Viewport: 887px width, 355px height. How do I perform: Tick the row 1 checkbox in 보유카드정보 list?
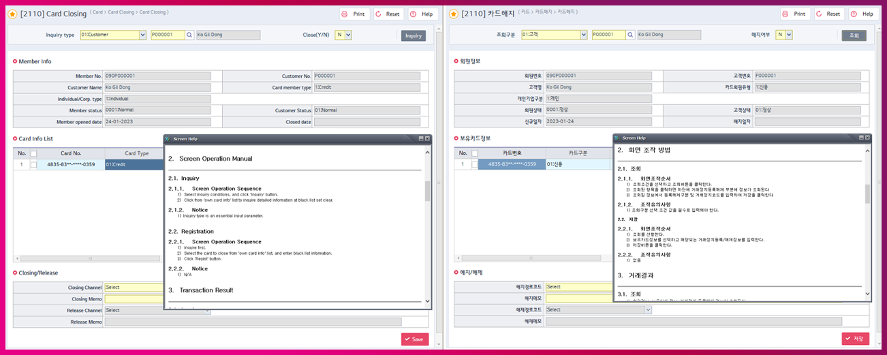point(475,164)
